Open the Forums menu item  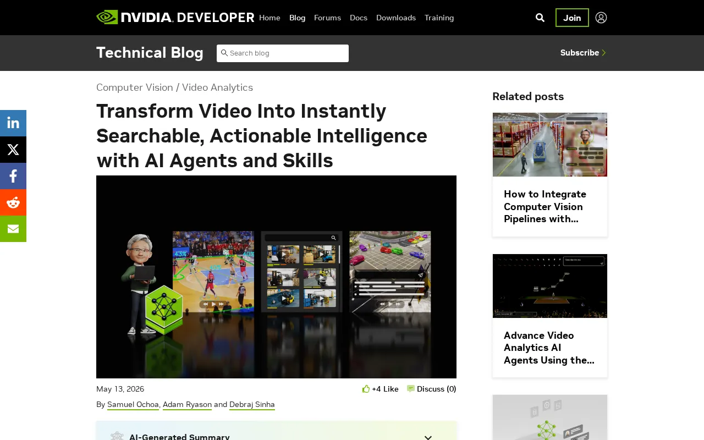[x=327, y=18]
